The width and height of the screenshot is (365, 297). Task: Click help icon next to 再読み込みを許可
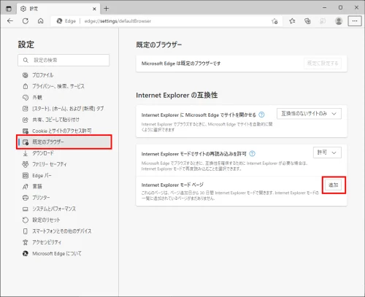[253, 154]
